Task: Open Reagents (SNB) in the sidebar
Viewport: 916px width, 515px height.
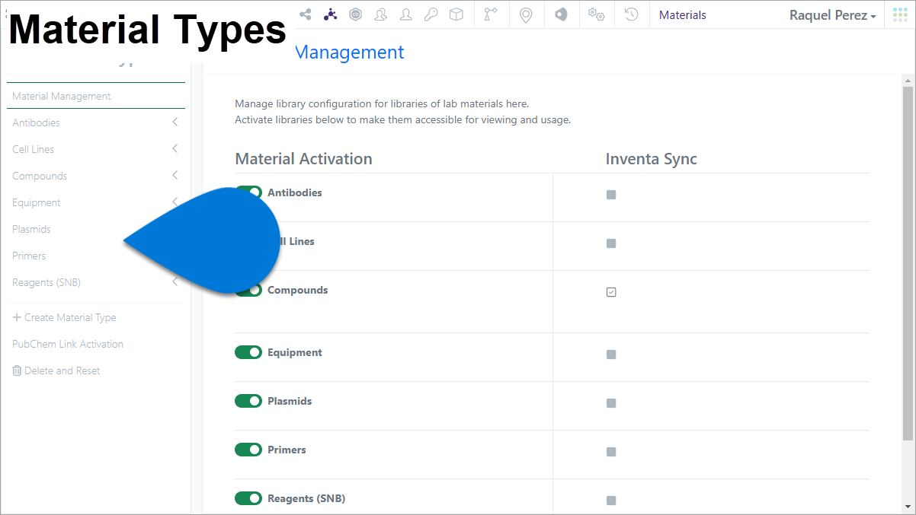Action: pos(46,282)
